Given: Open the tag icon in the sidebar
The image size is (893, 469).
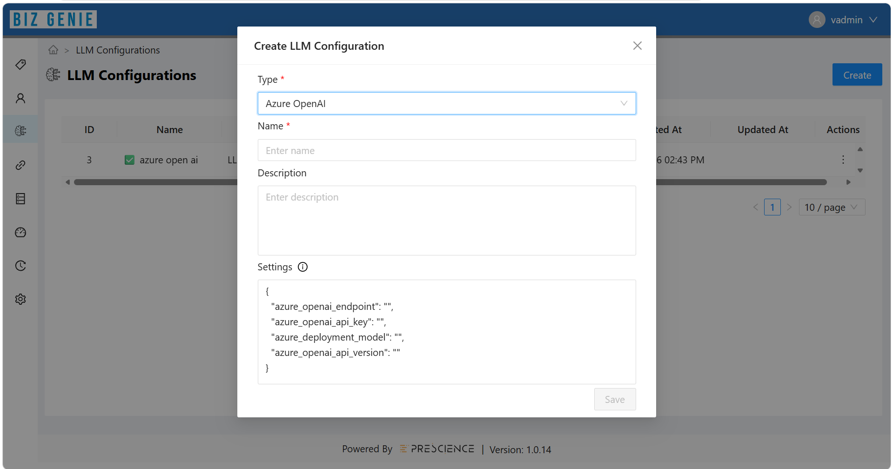Looking at the screenshot, I should pos(20,64).
